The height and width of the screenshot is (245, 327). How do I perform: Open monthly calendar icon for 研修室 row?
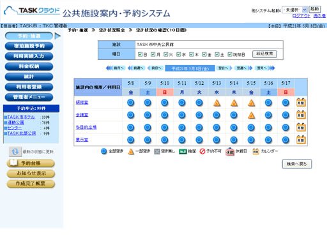click(x=301, y=103)
